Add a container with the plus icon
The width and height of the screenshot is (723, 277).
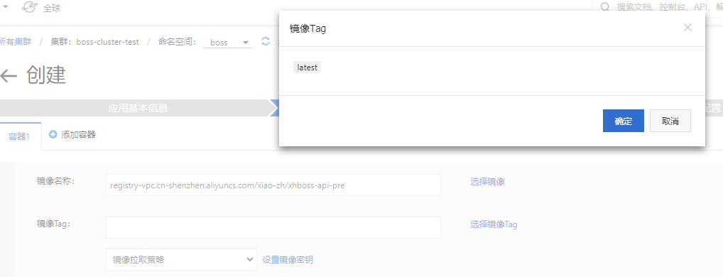pos(53,134)
